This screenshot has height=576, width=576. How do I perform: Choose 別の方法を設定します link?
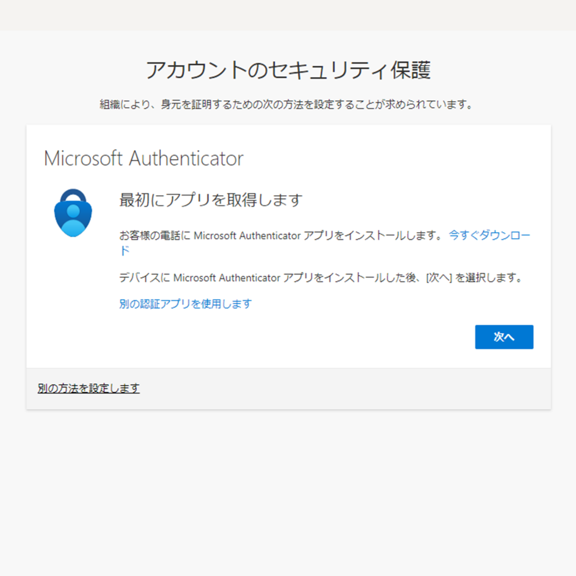click(88, 388)
